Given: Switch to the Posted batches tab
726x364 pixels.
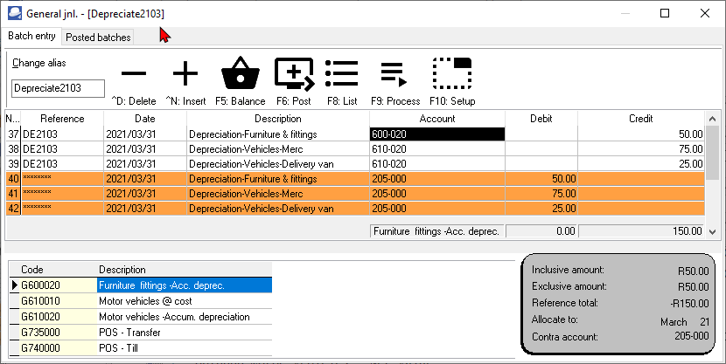Looking at the screenshot, I should click(98, 38).
